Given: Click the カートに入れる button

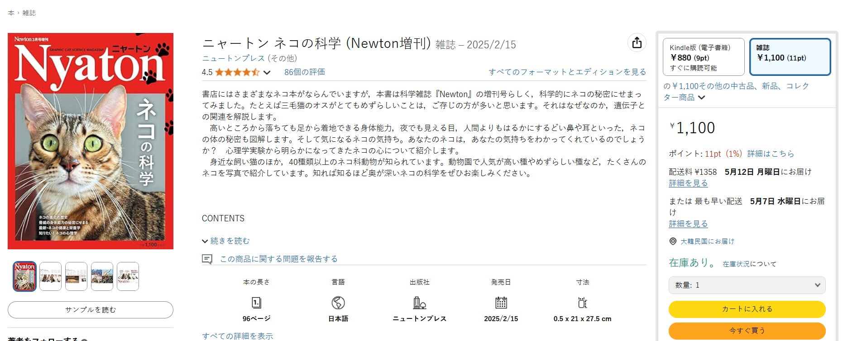Looking at the screenshot, I should pyautogui.click(x=747, y=309).
